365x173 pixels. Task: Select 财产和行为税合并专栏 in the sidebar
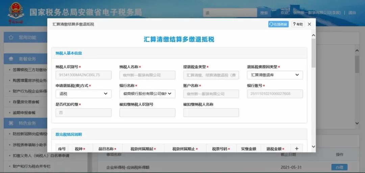click(x=32, y=166)
